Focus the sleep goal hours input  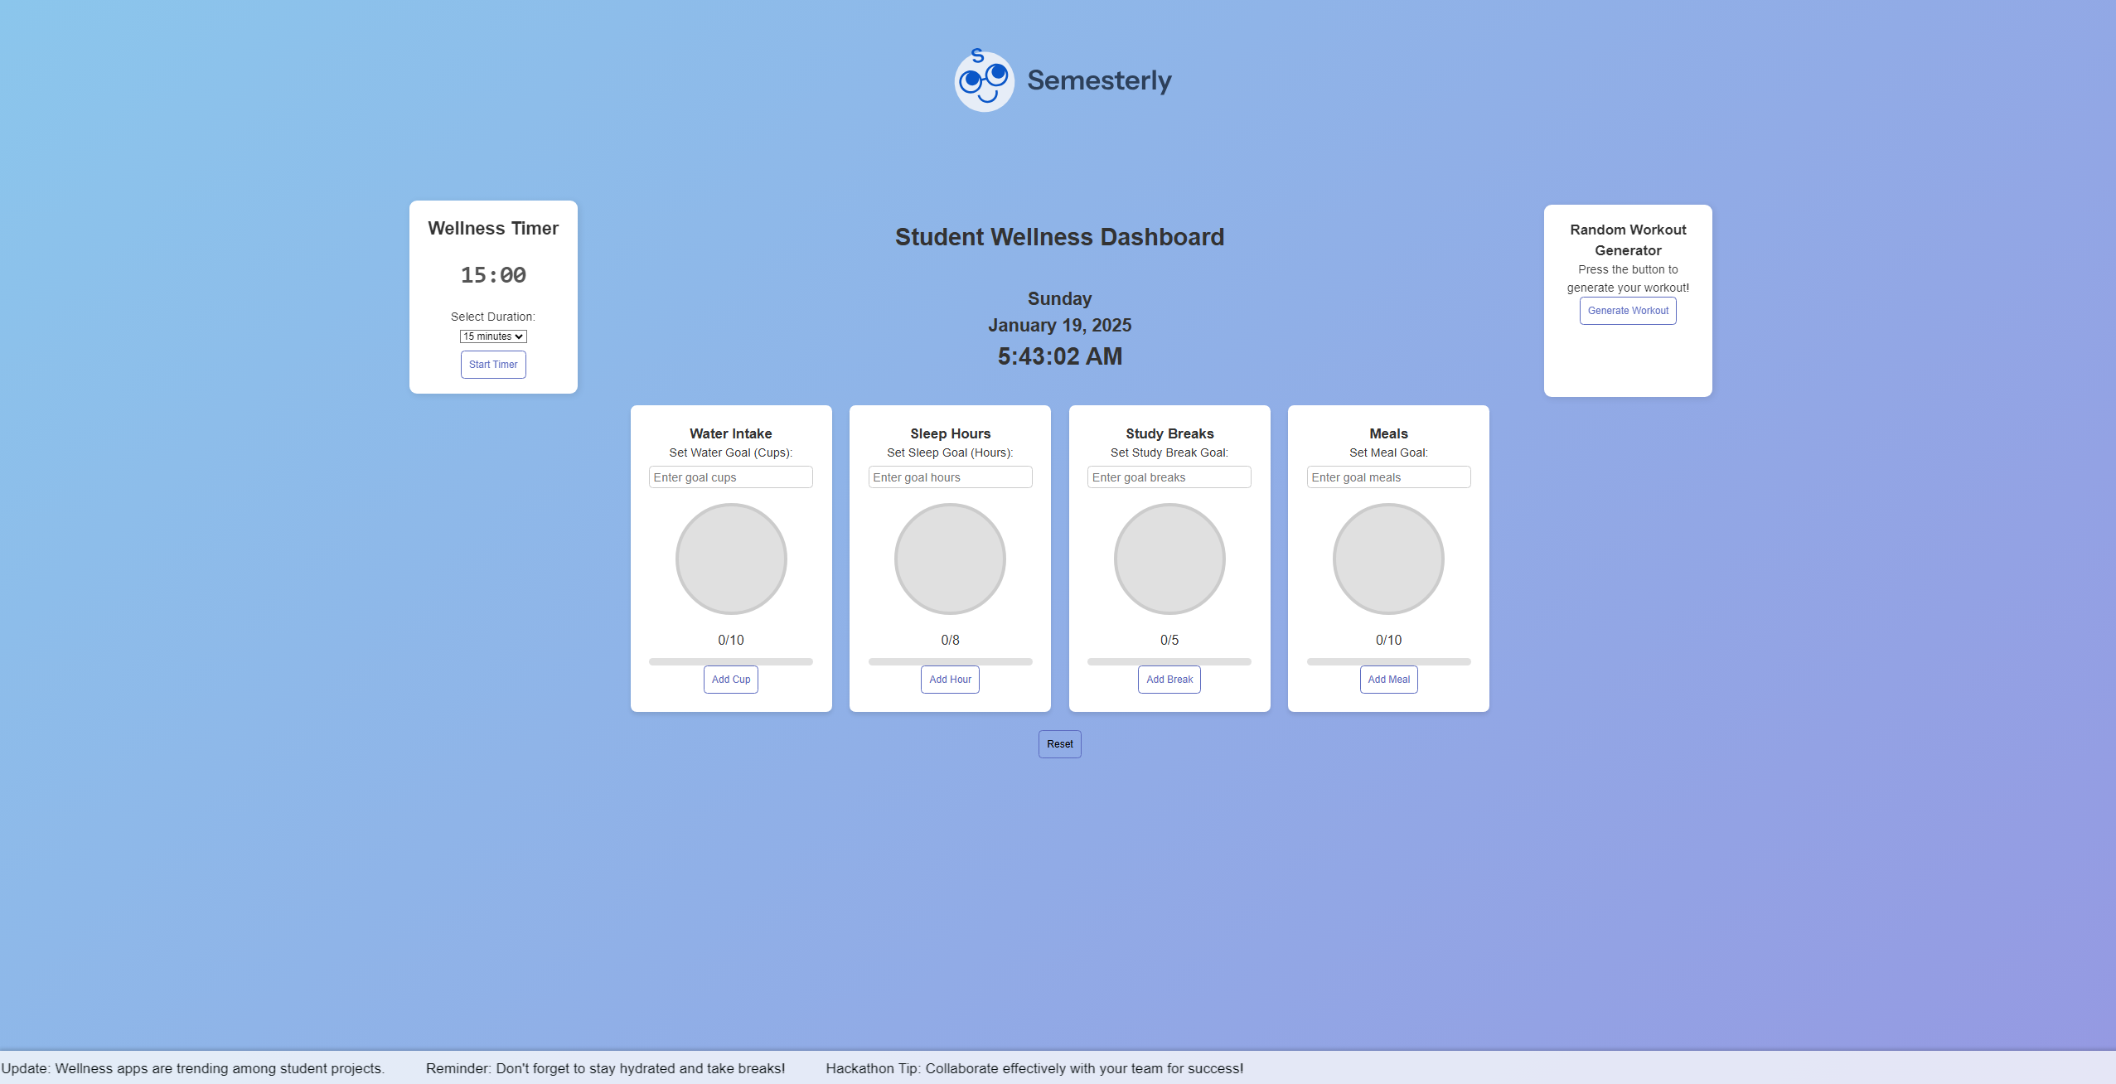[x=950, y=477]
